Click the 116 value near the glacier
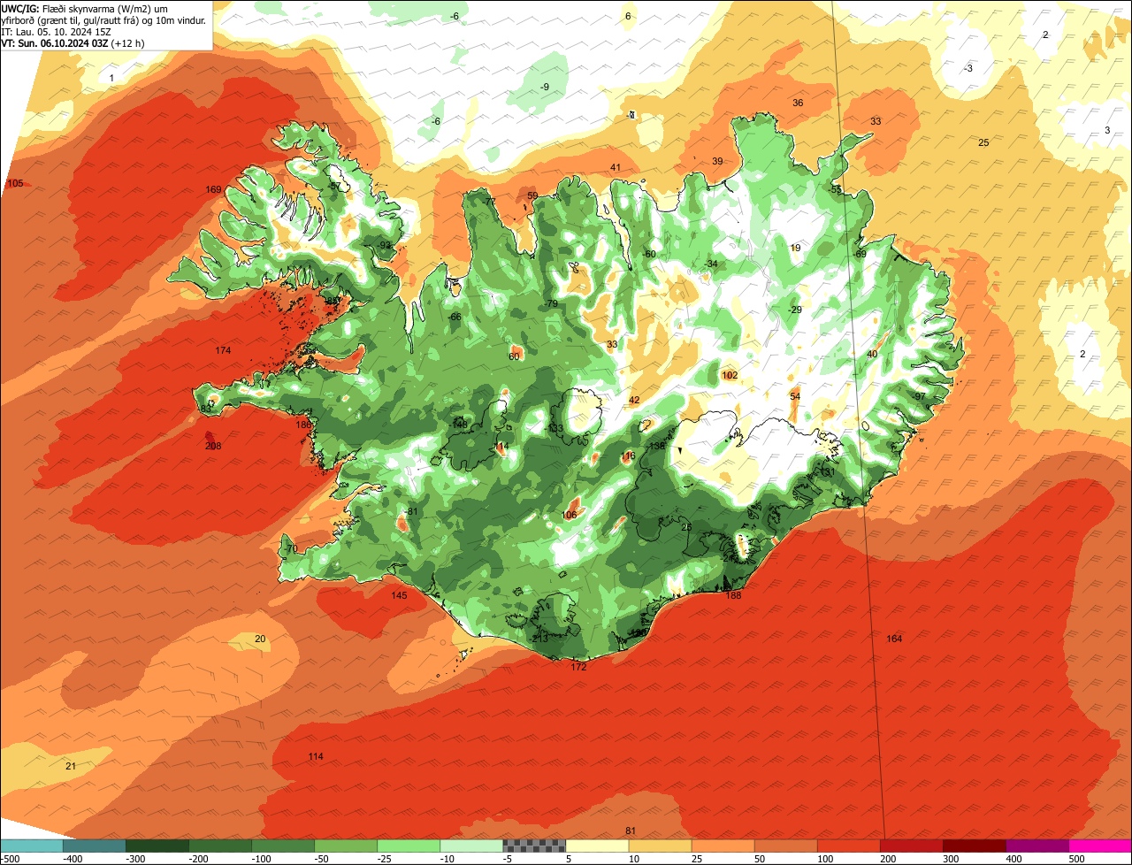 coord(629,456)
